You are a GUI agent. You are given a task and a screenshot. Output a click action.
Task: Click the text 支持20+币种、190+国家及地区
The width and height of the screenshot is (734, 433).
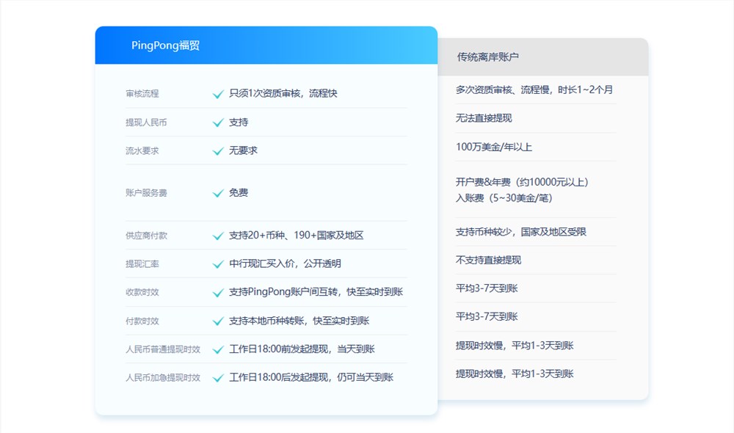[x=297, y=235]
